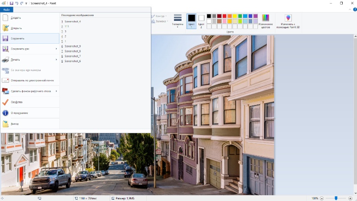Select Цвет 2 background color box
This screenshot has width=357, height=201.
point(201,18)
